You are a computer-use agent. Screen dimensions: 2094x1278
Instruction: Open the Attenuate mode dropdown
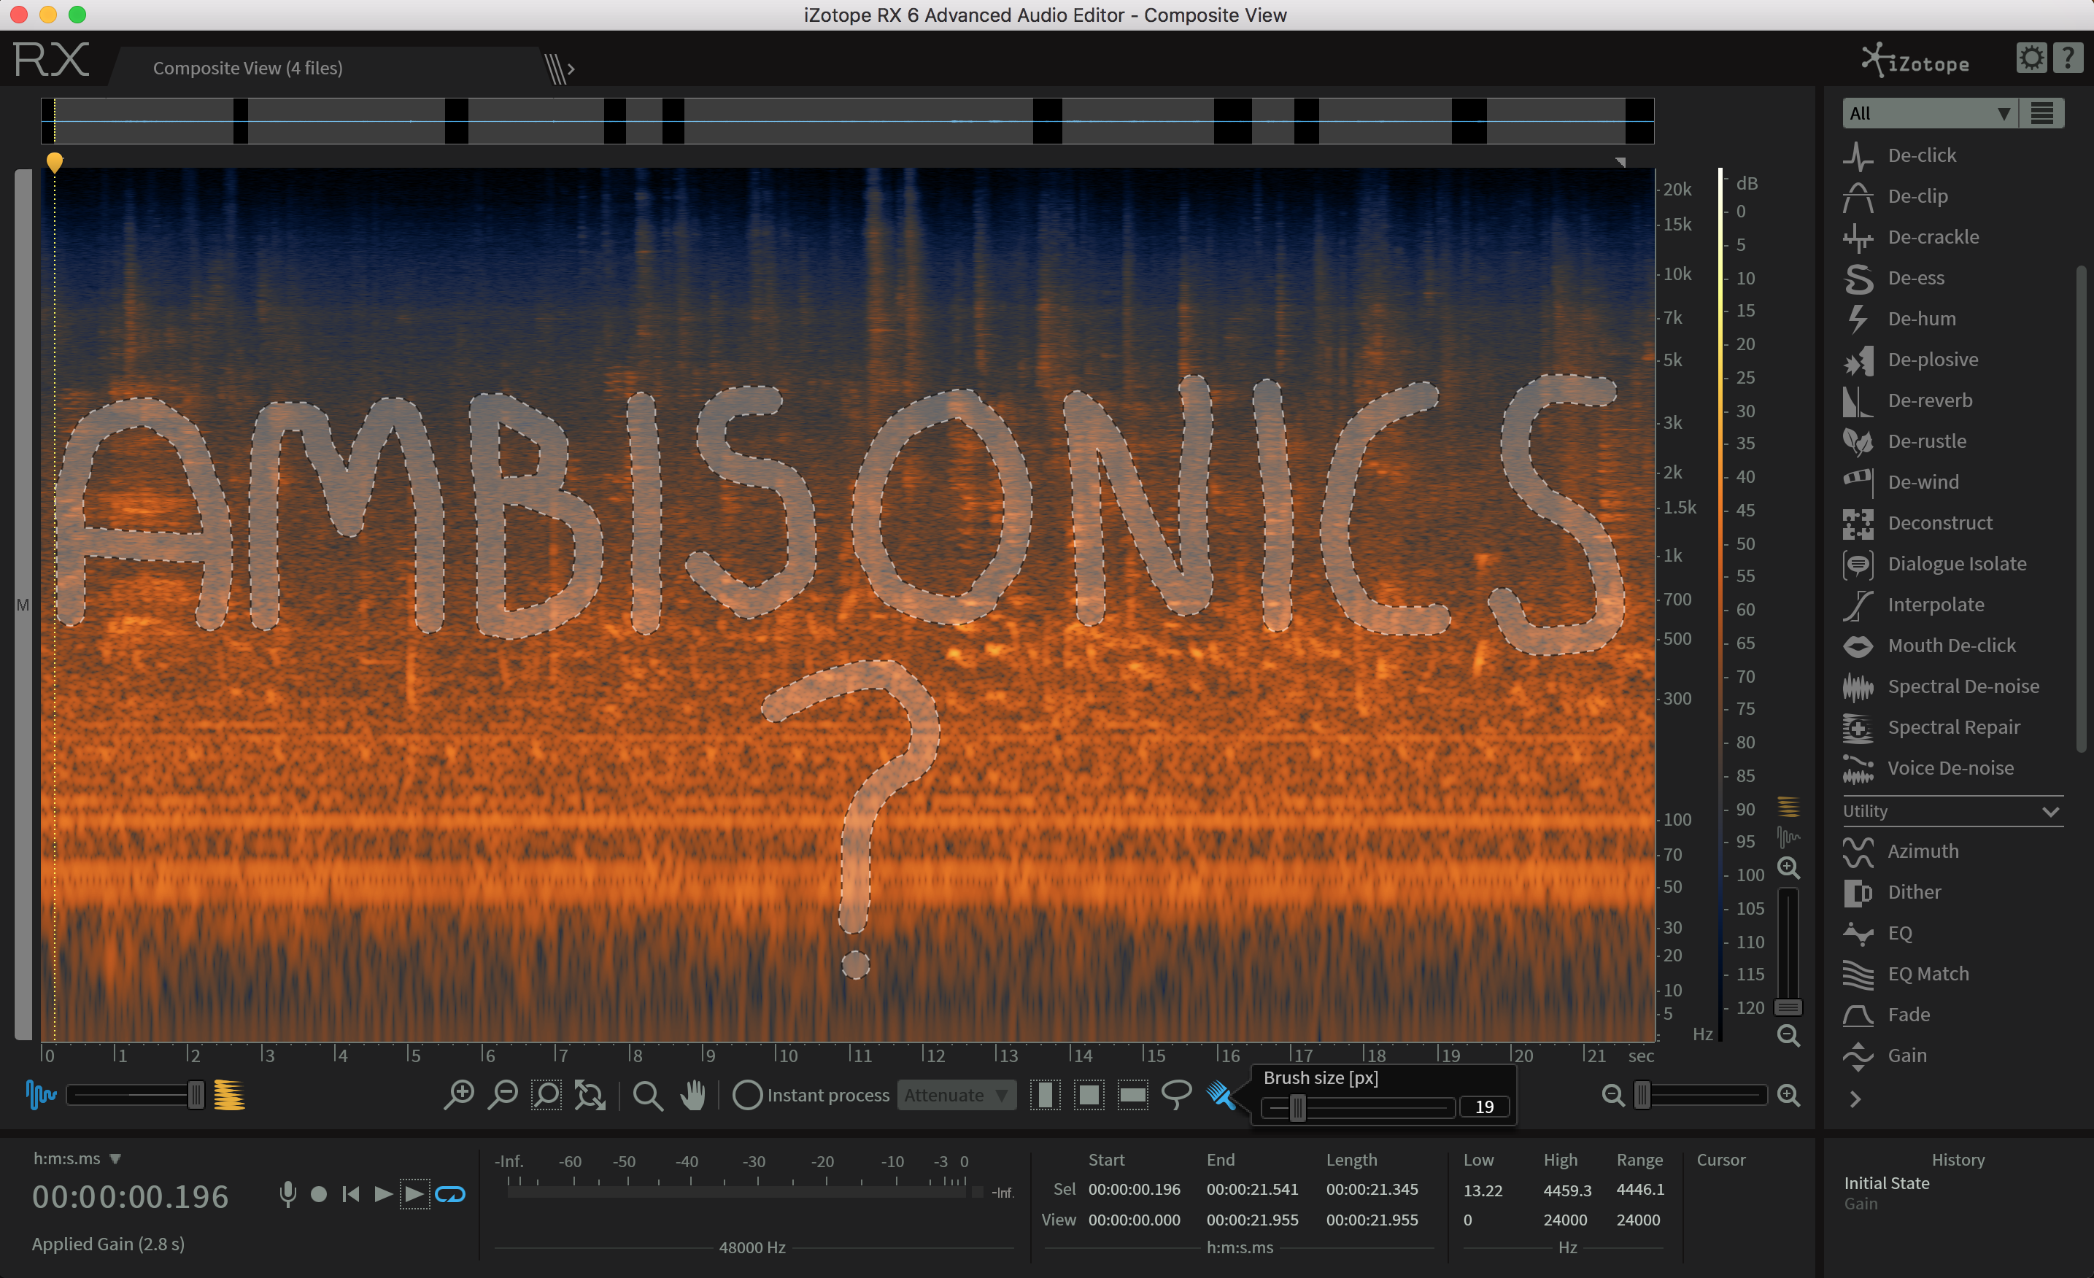click(x=955, y=1096)
